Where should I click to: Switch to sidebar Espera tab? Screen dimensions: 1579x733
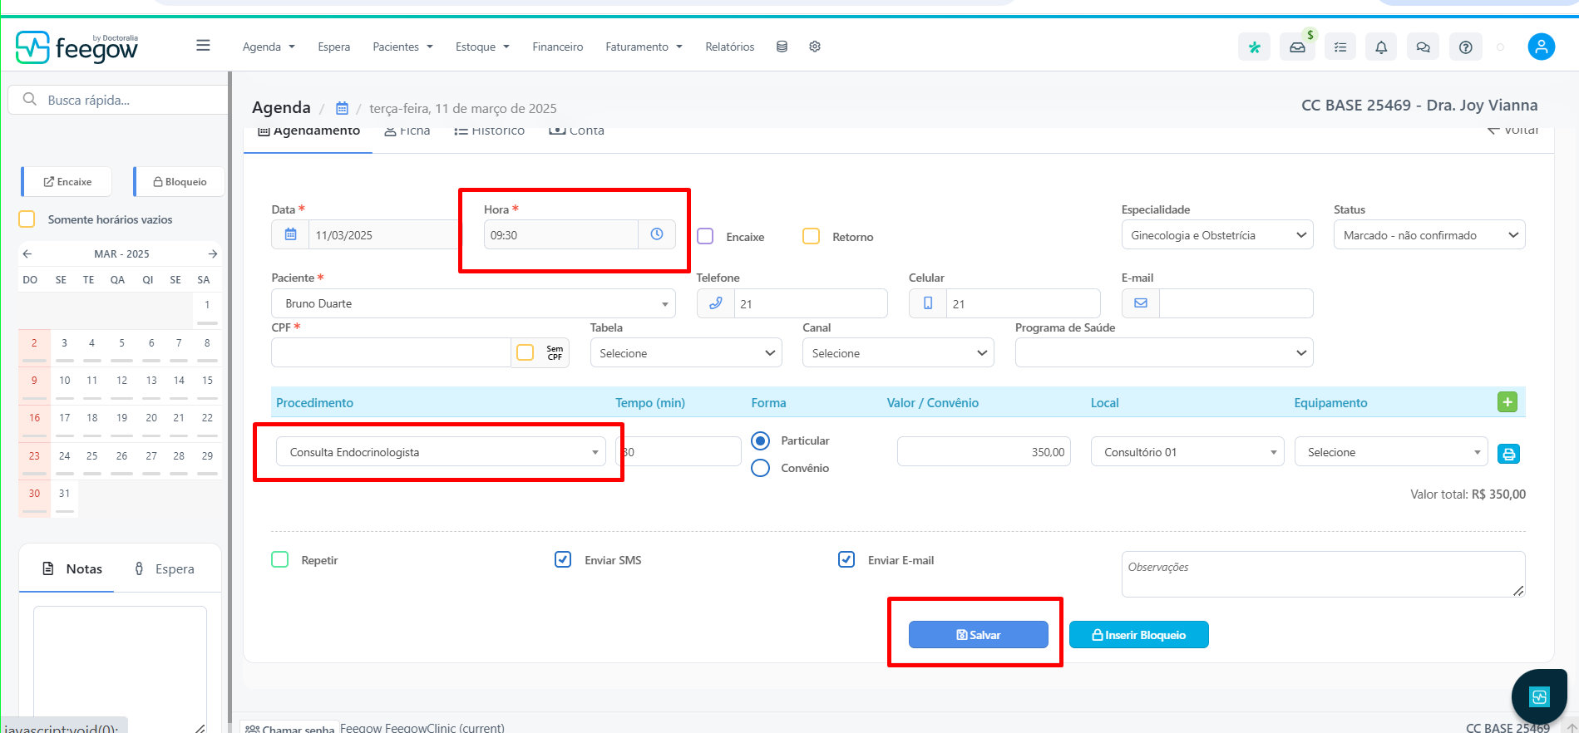(x=165, y=568)
